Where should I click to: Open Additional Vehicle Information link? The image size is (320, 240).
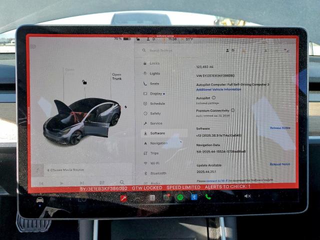(x=218, y=89)
